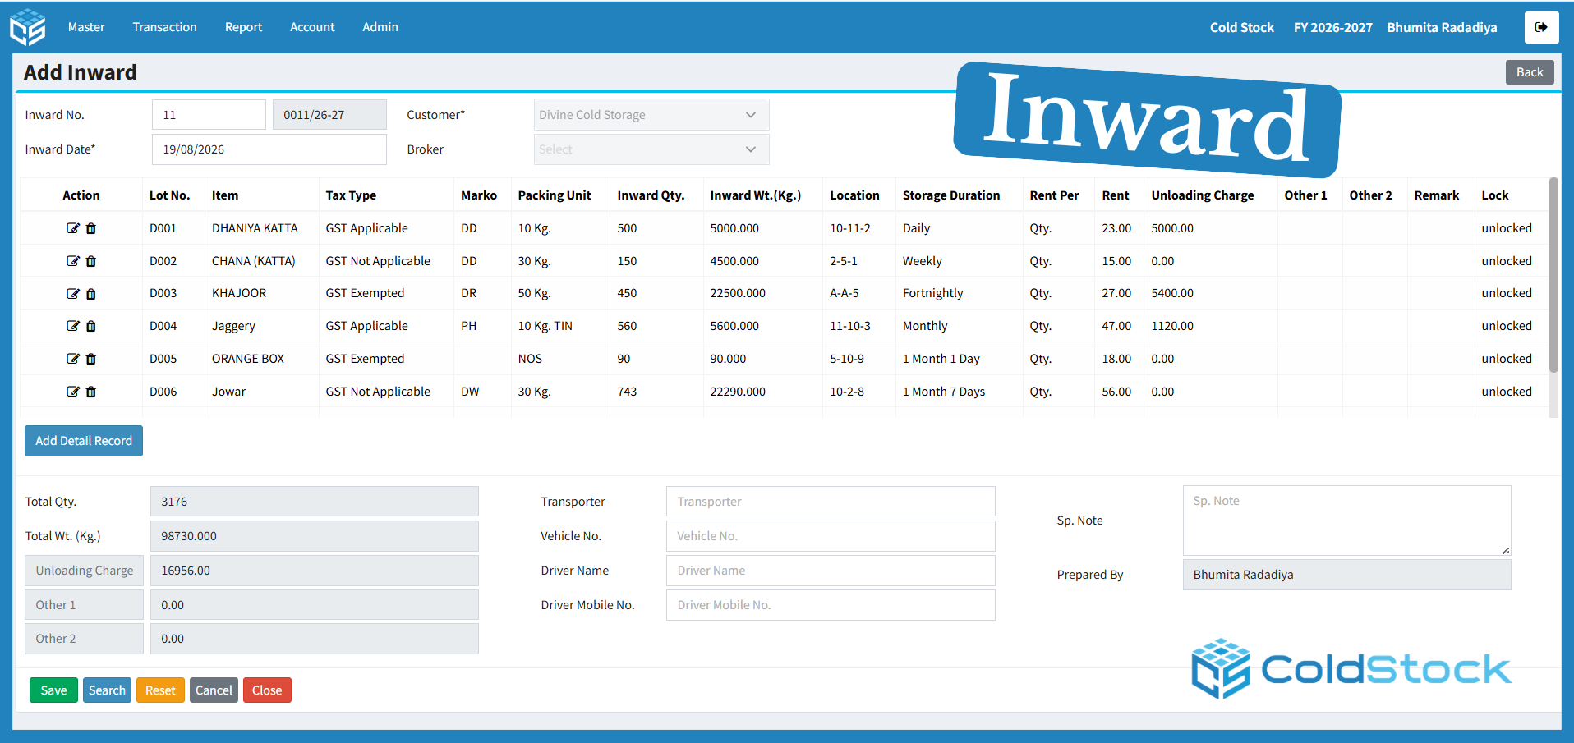Click the table's vertical scrollbar
This screenshot has height=743, width=1574.
pyautogui.click(x=1553, y=276)
